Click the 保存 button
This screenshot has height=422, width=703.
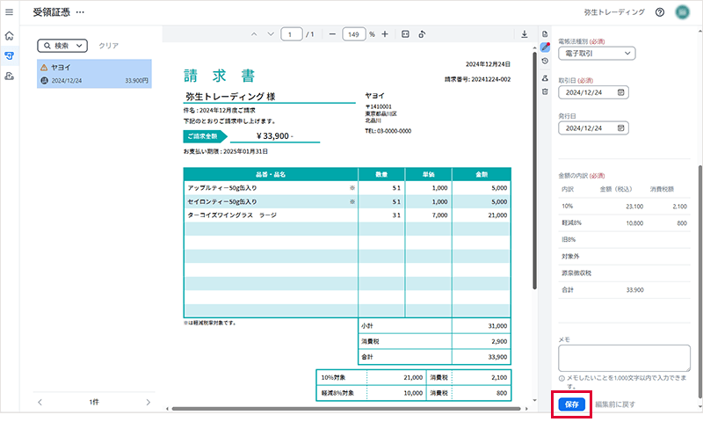click(x=572, y=404)
